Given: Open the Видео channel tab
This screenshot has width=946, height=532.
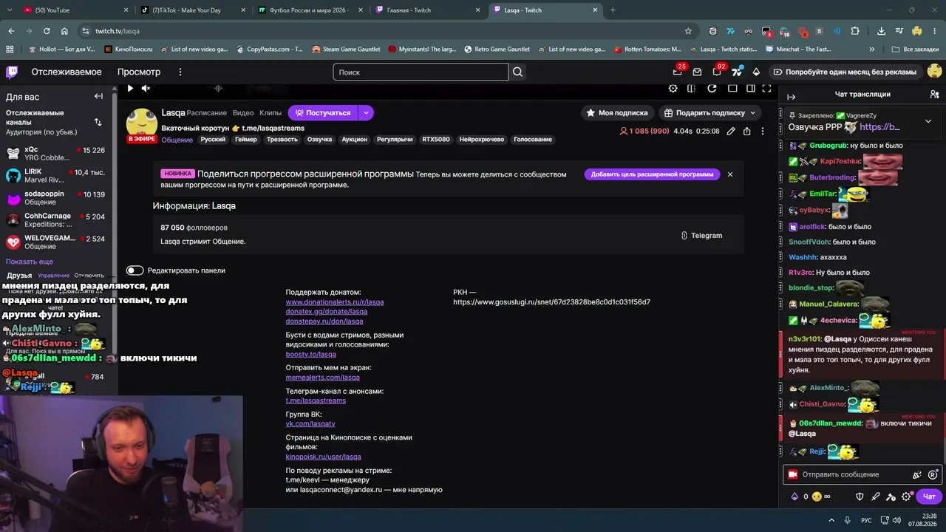Looking at the screenshot, I should 243,112.
